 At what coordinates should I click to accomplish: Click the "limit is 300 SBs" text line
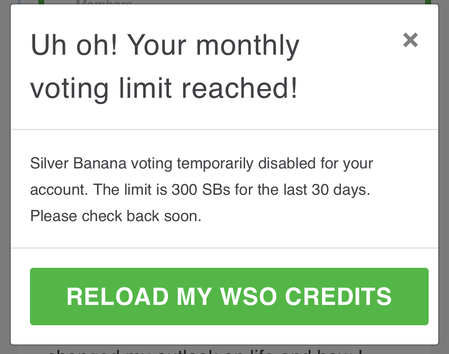(200, 190)
